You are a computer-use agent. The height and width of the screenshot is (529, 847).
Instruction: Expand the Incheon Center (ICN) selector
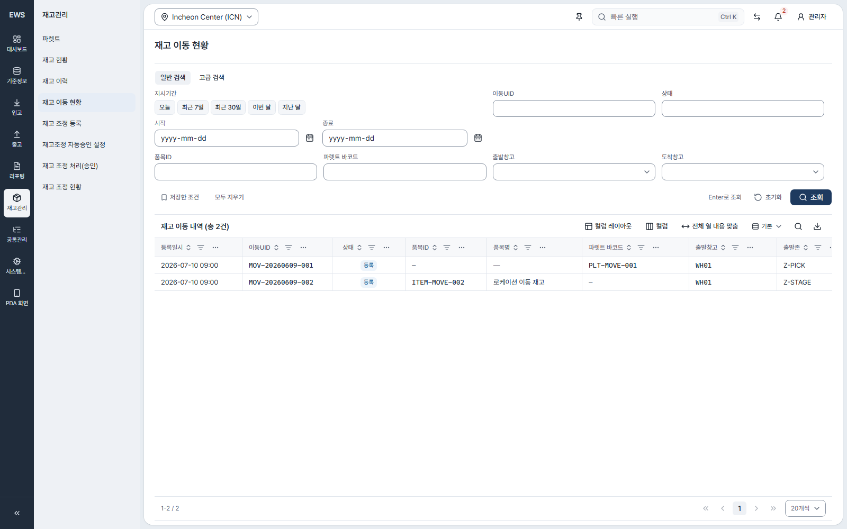pos(206,17)
